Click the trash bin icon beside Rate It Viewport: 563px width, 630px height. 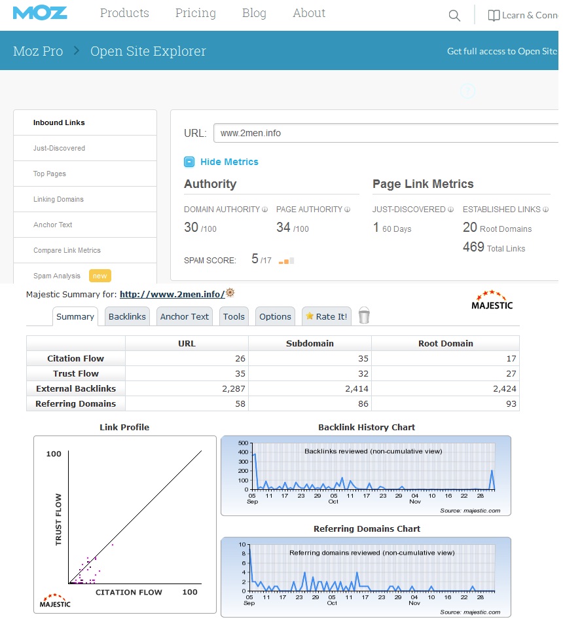[364, 316]
